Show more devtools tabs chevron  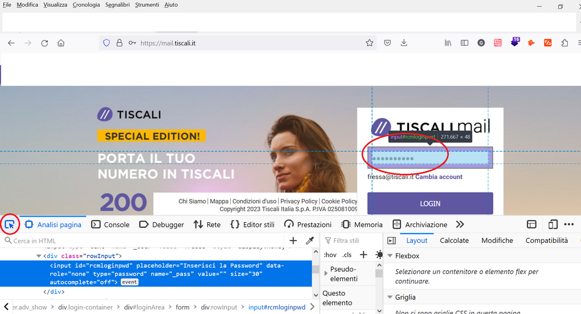(460, 225)
